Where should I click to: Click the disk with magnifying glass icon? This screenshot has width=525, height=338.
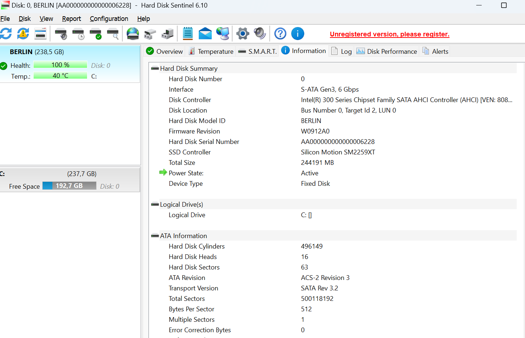point(113,34)
